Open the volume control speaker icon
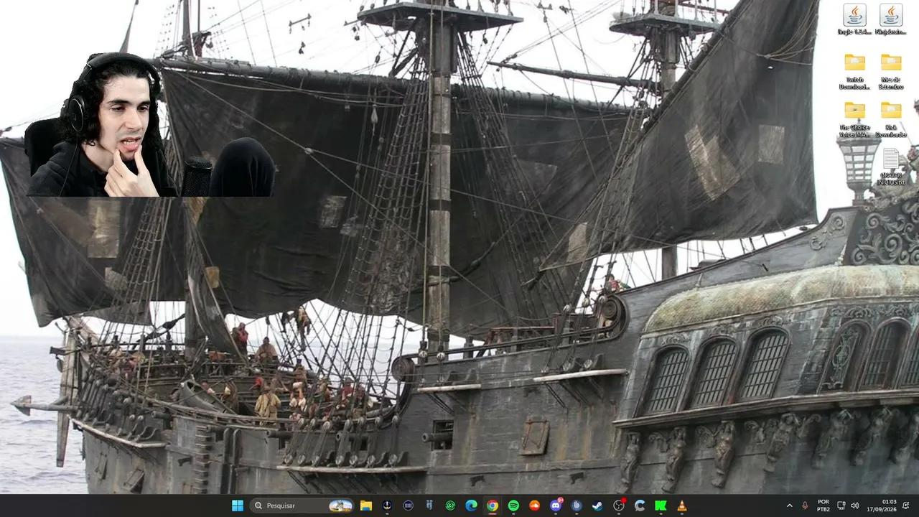 854,506
